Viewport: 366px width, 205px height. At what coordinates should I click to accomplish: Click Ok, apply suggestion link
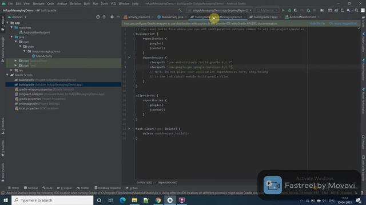(343, 23)
